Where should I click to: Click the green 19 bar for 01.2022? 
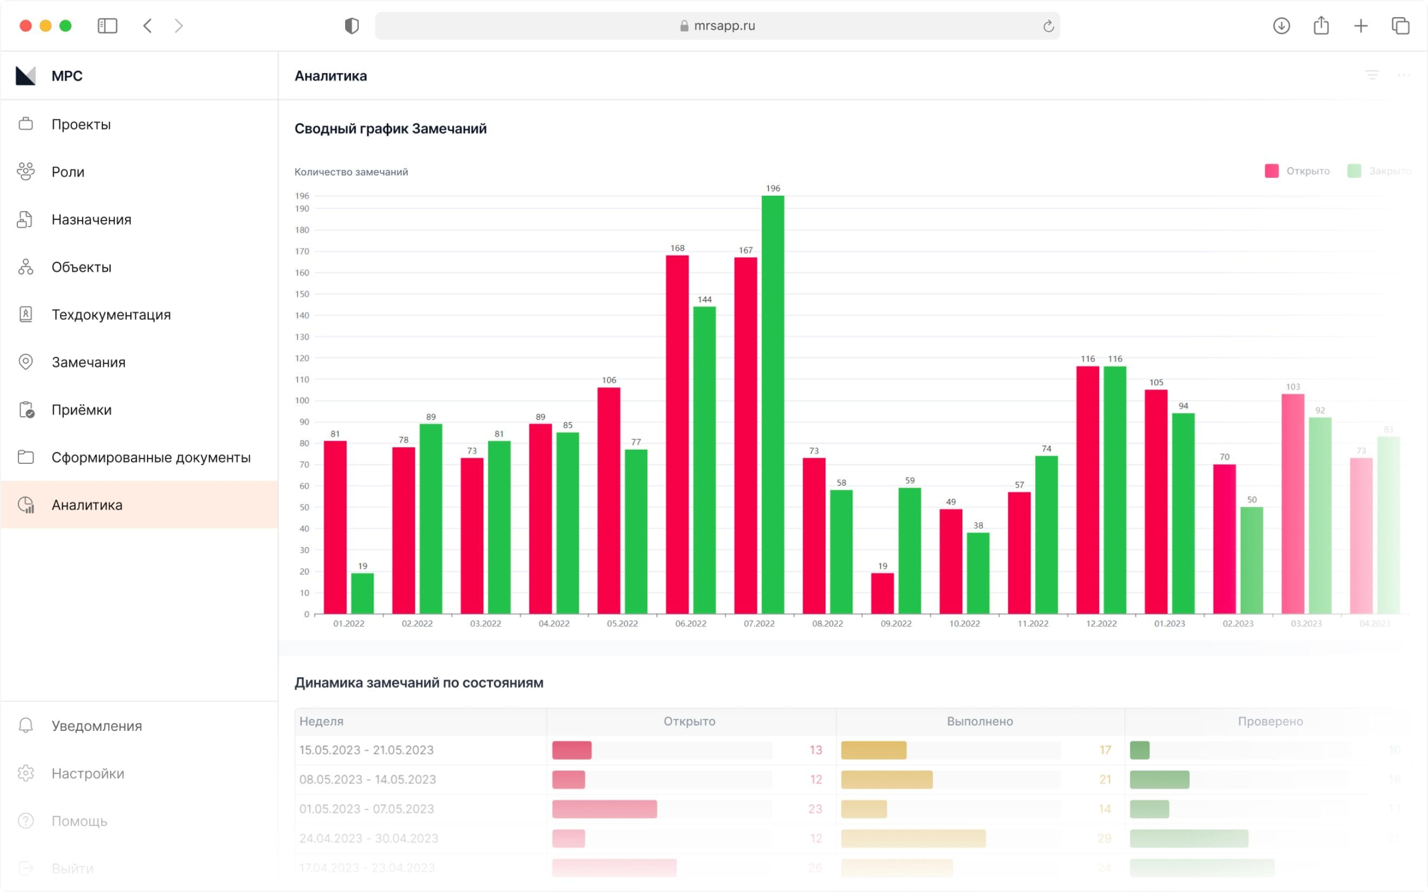pyautogui.click(x=362, y=593)
